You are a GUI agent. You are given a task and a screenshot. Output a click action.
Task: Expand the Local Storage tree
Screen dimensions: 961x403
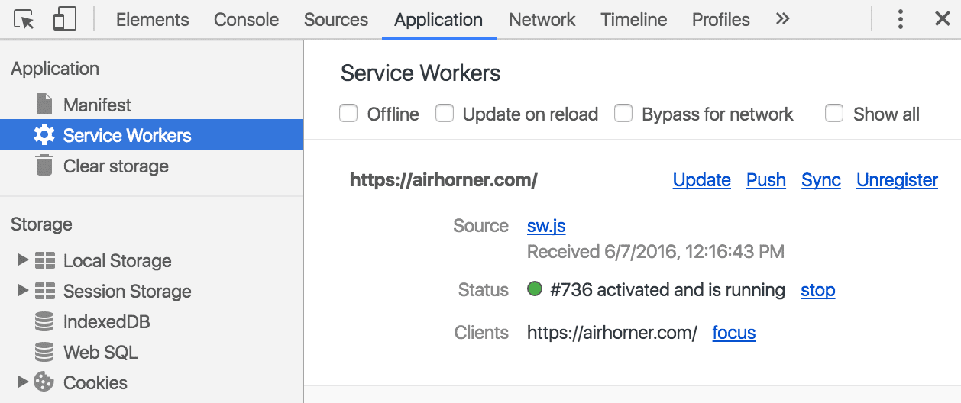[x=23, y=260]
